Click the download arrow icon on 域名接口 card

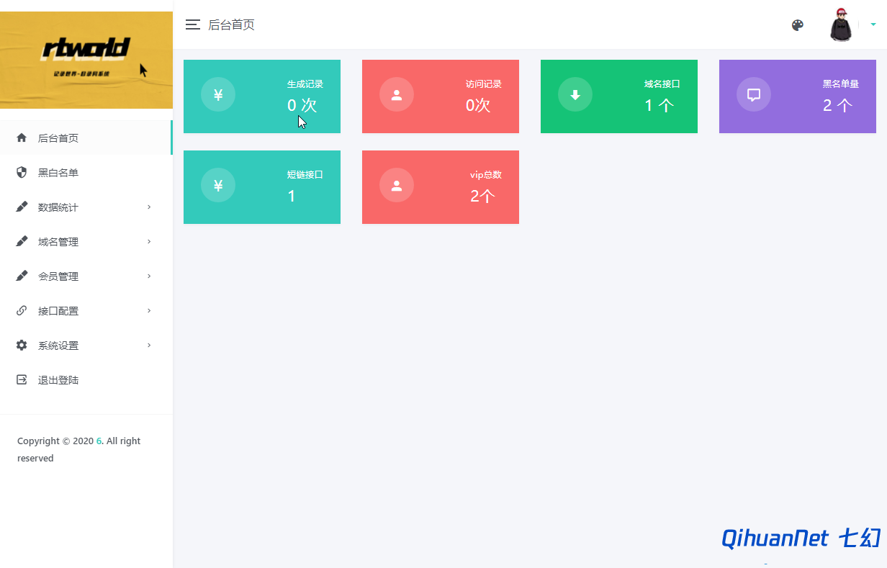[575, 94]
